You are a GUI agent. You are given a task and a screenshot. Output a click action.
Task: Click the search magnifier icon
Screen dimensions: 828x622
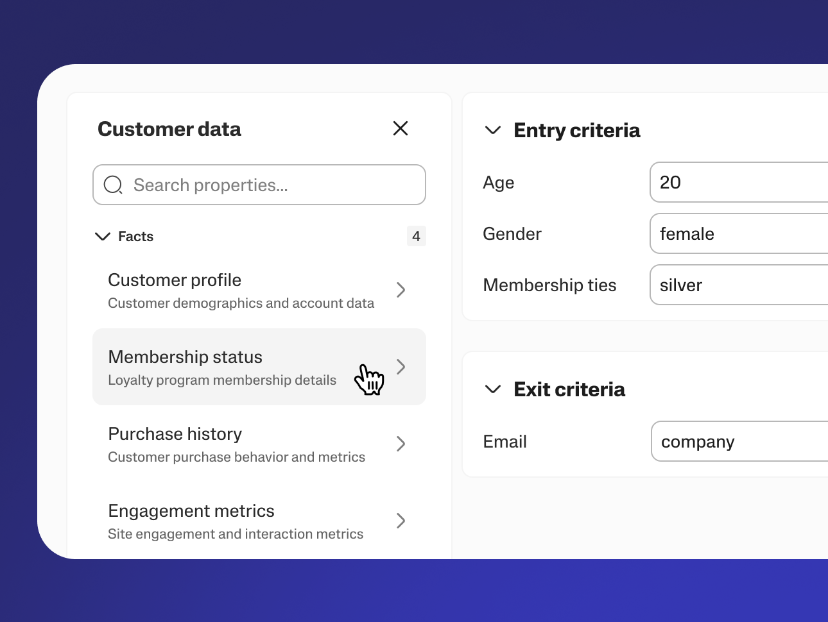click(113, 185)
